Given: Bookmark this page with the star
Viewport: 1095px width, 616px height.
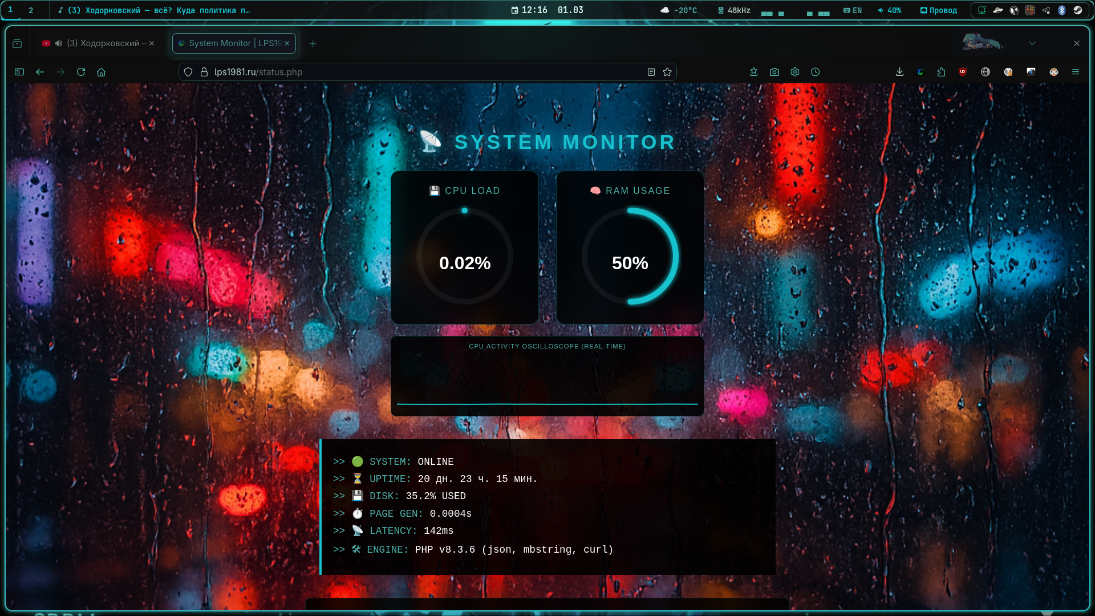Looking at the screenshot, I should (667, 72).
